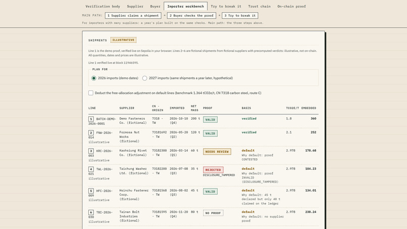Select the 2026 imports radio option
407x229 pixels.
94,78
